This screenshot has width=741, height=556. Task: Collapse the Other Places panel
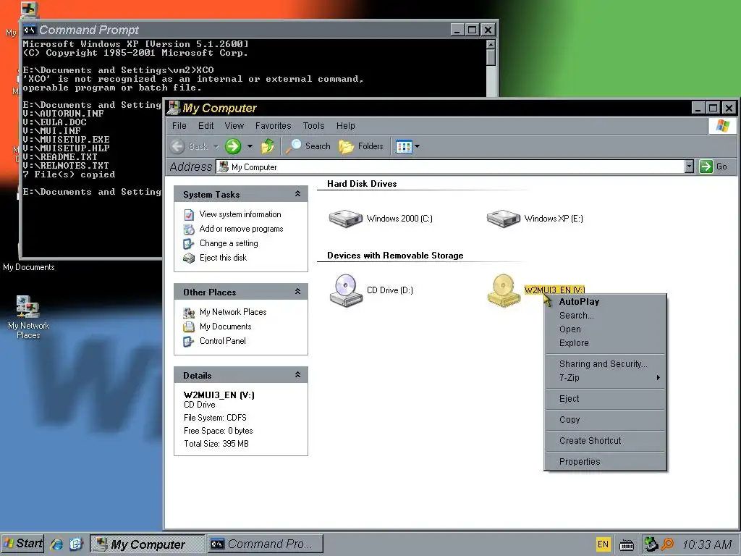tap(297, 292)
